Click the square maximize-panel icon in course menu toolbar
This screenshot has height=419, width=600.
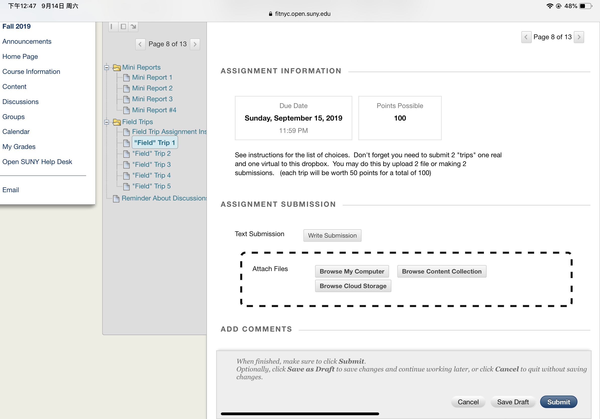(123, 27)
